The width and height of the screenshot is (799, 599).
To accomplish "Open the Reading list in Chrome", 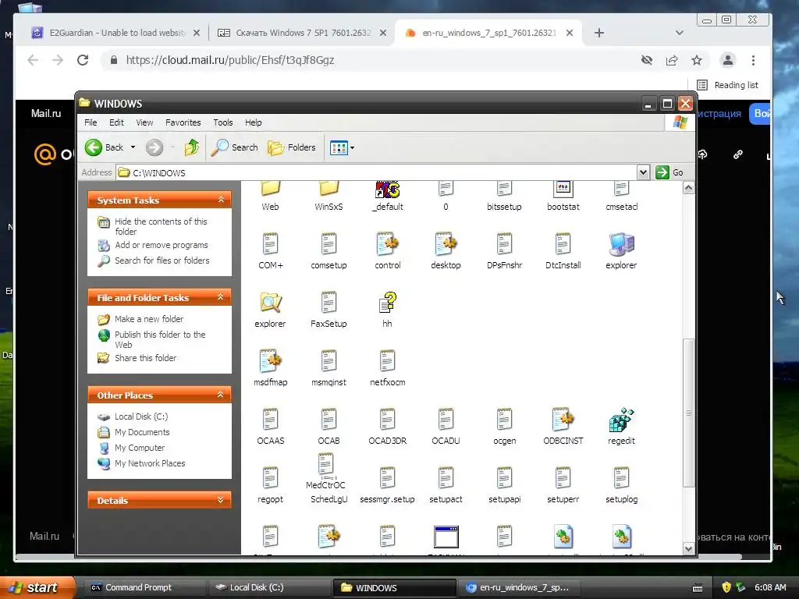I will coord(728,85).
